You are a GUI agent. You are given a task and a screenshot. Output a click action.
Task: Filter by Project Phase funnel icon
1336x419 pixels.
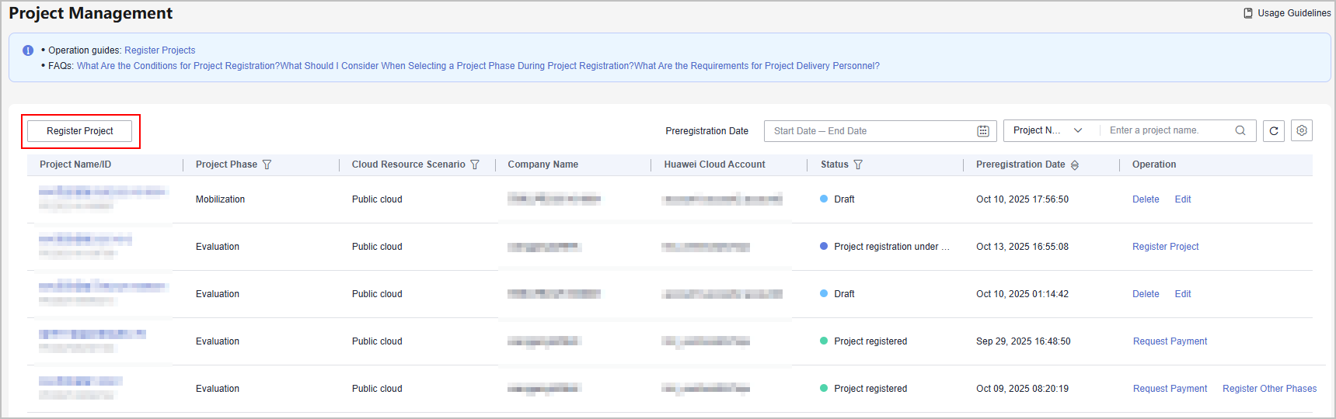click(267, 164)
